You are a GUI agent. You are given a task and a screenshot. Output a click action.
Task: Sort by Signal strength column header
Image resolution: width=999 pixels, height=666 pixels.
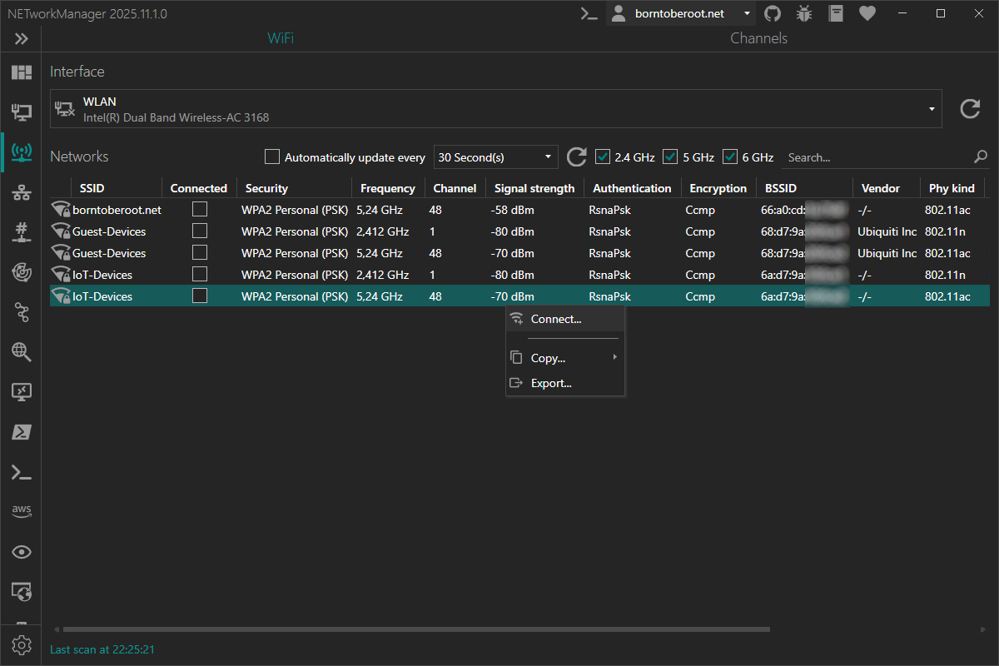tap(534, 188)
